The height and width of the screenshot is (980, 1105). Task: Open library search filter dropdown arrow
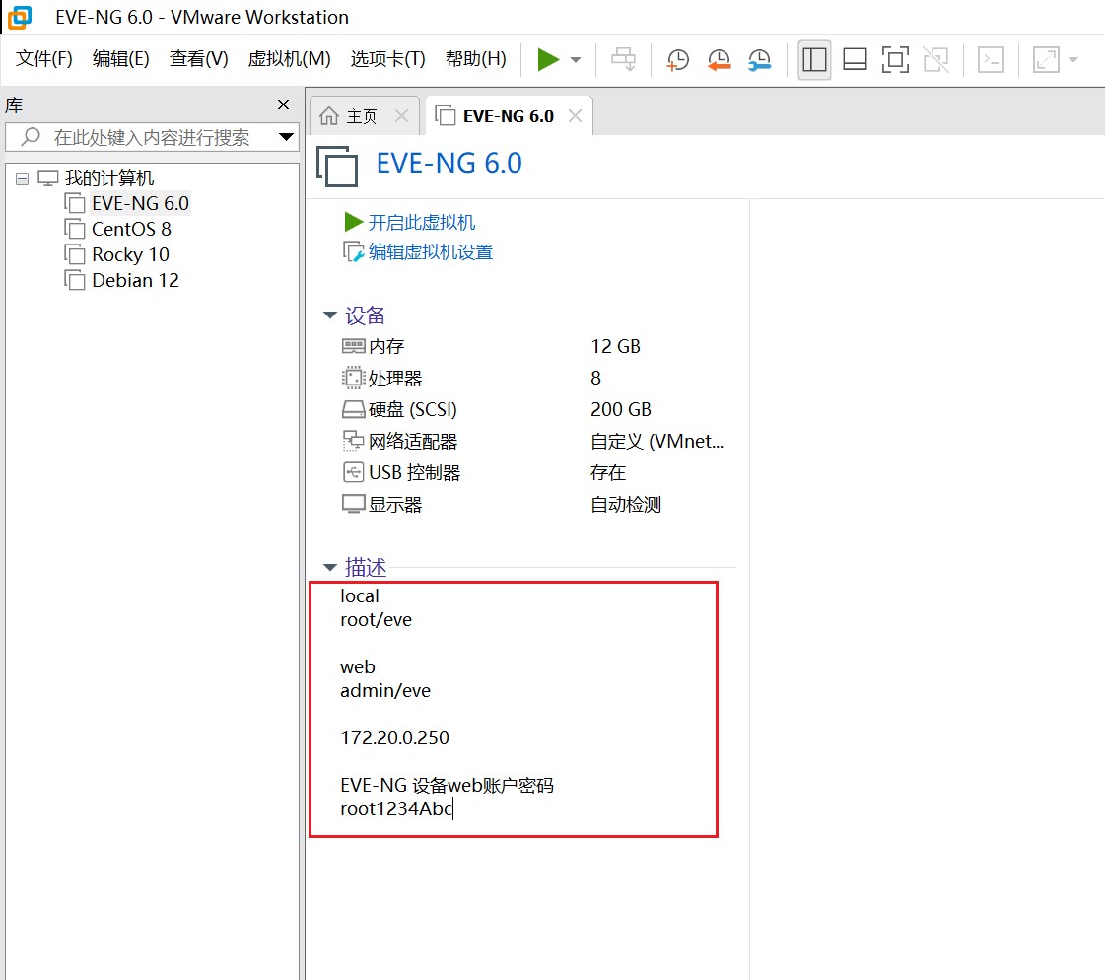click(286, 137)
